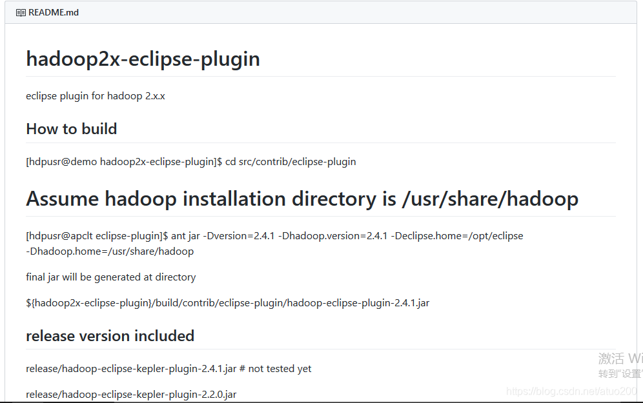Click the kepler-plugin-2.4.1.jar 'not tested yet' line
Screen dimensions: 643x403
click(x=168, y=369)
